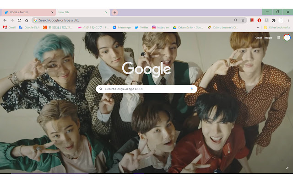Image resolution: width=293 pixels, height=183 pixels.
Task: Focus the address bar URL field
Action: 139,20
